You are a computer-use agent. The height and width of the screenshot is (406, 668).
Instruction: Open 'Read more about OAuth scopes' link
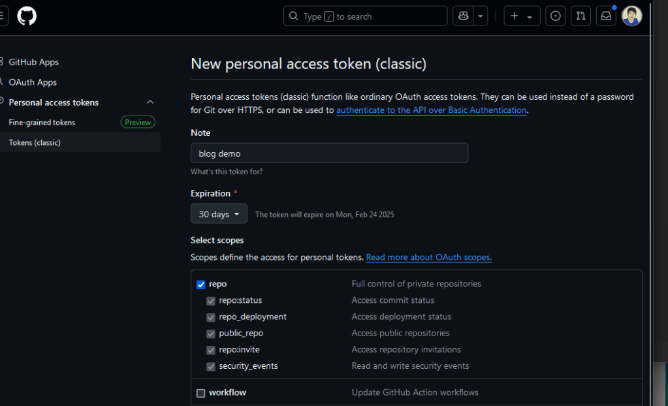click(x=428, y=257)
